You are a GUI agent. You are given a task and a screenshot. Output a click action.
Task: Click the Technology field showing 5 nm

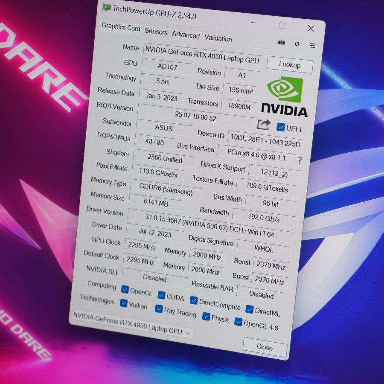[163, 81]
